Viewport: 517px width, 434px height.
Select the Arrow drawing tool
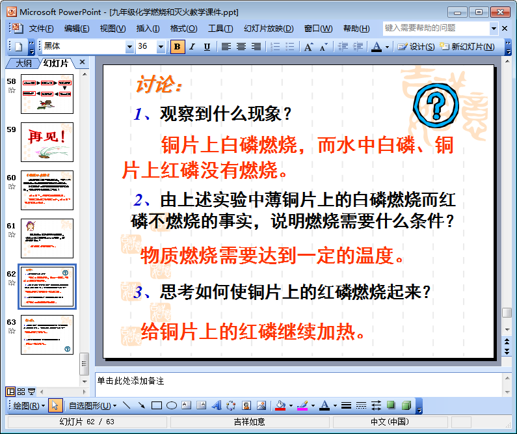coord(141,405)
